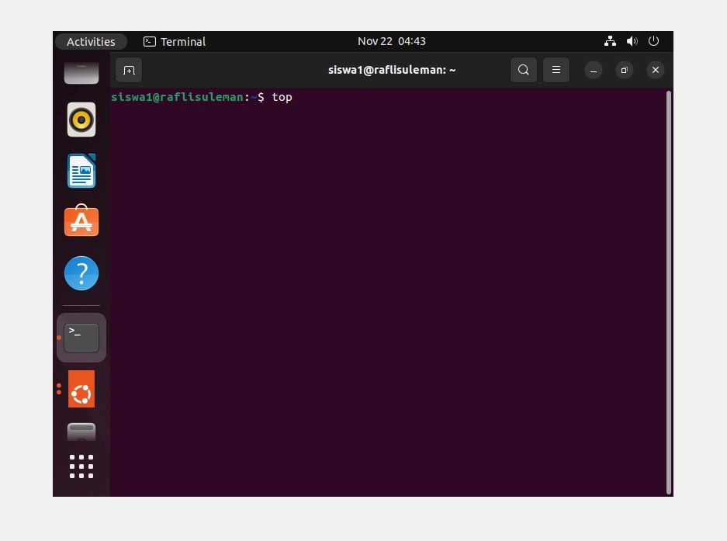The height and width of the screenshot is (541, 727).
Task: Click the window title siswa1@raflisuleman: ~
Action: [x=392, y=70]
